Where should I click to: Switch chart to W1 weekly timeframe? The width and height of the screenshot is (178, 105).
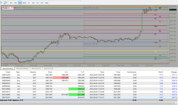(42, 3)
